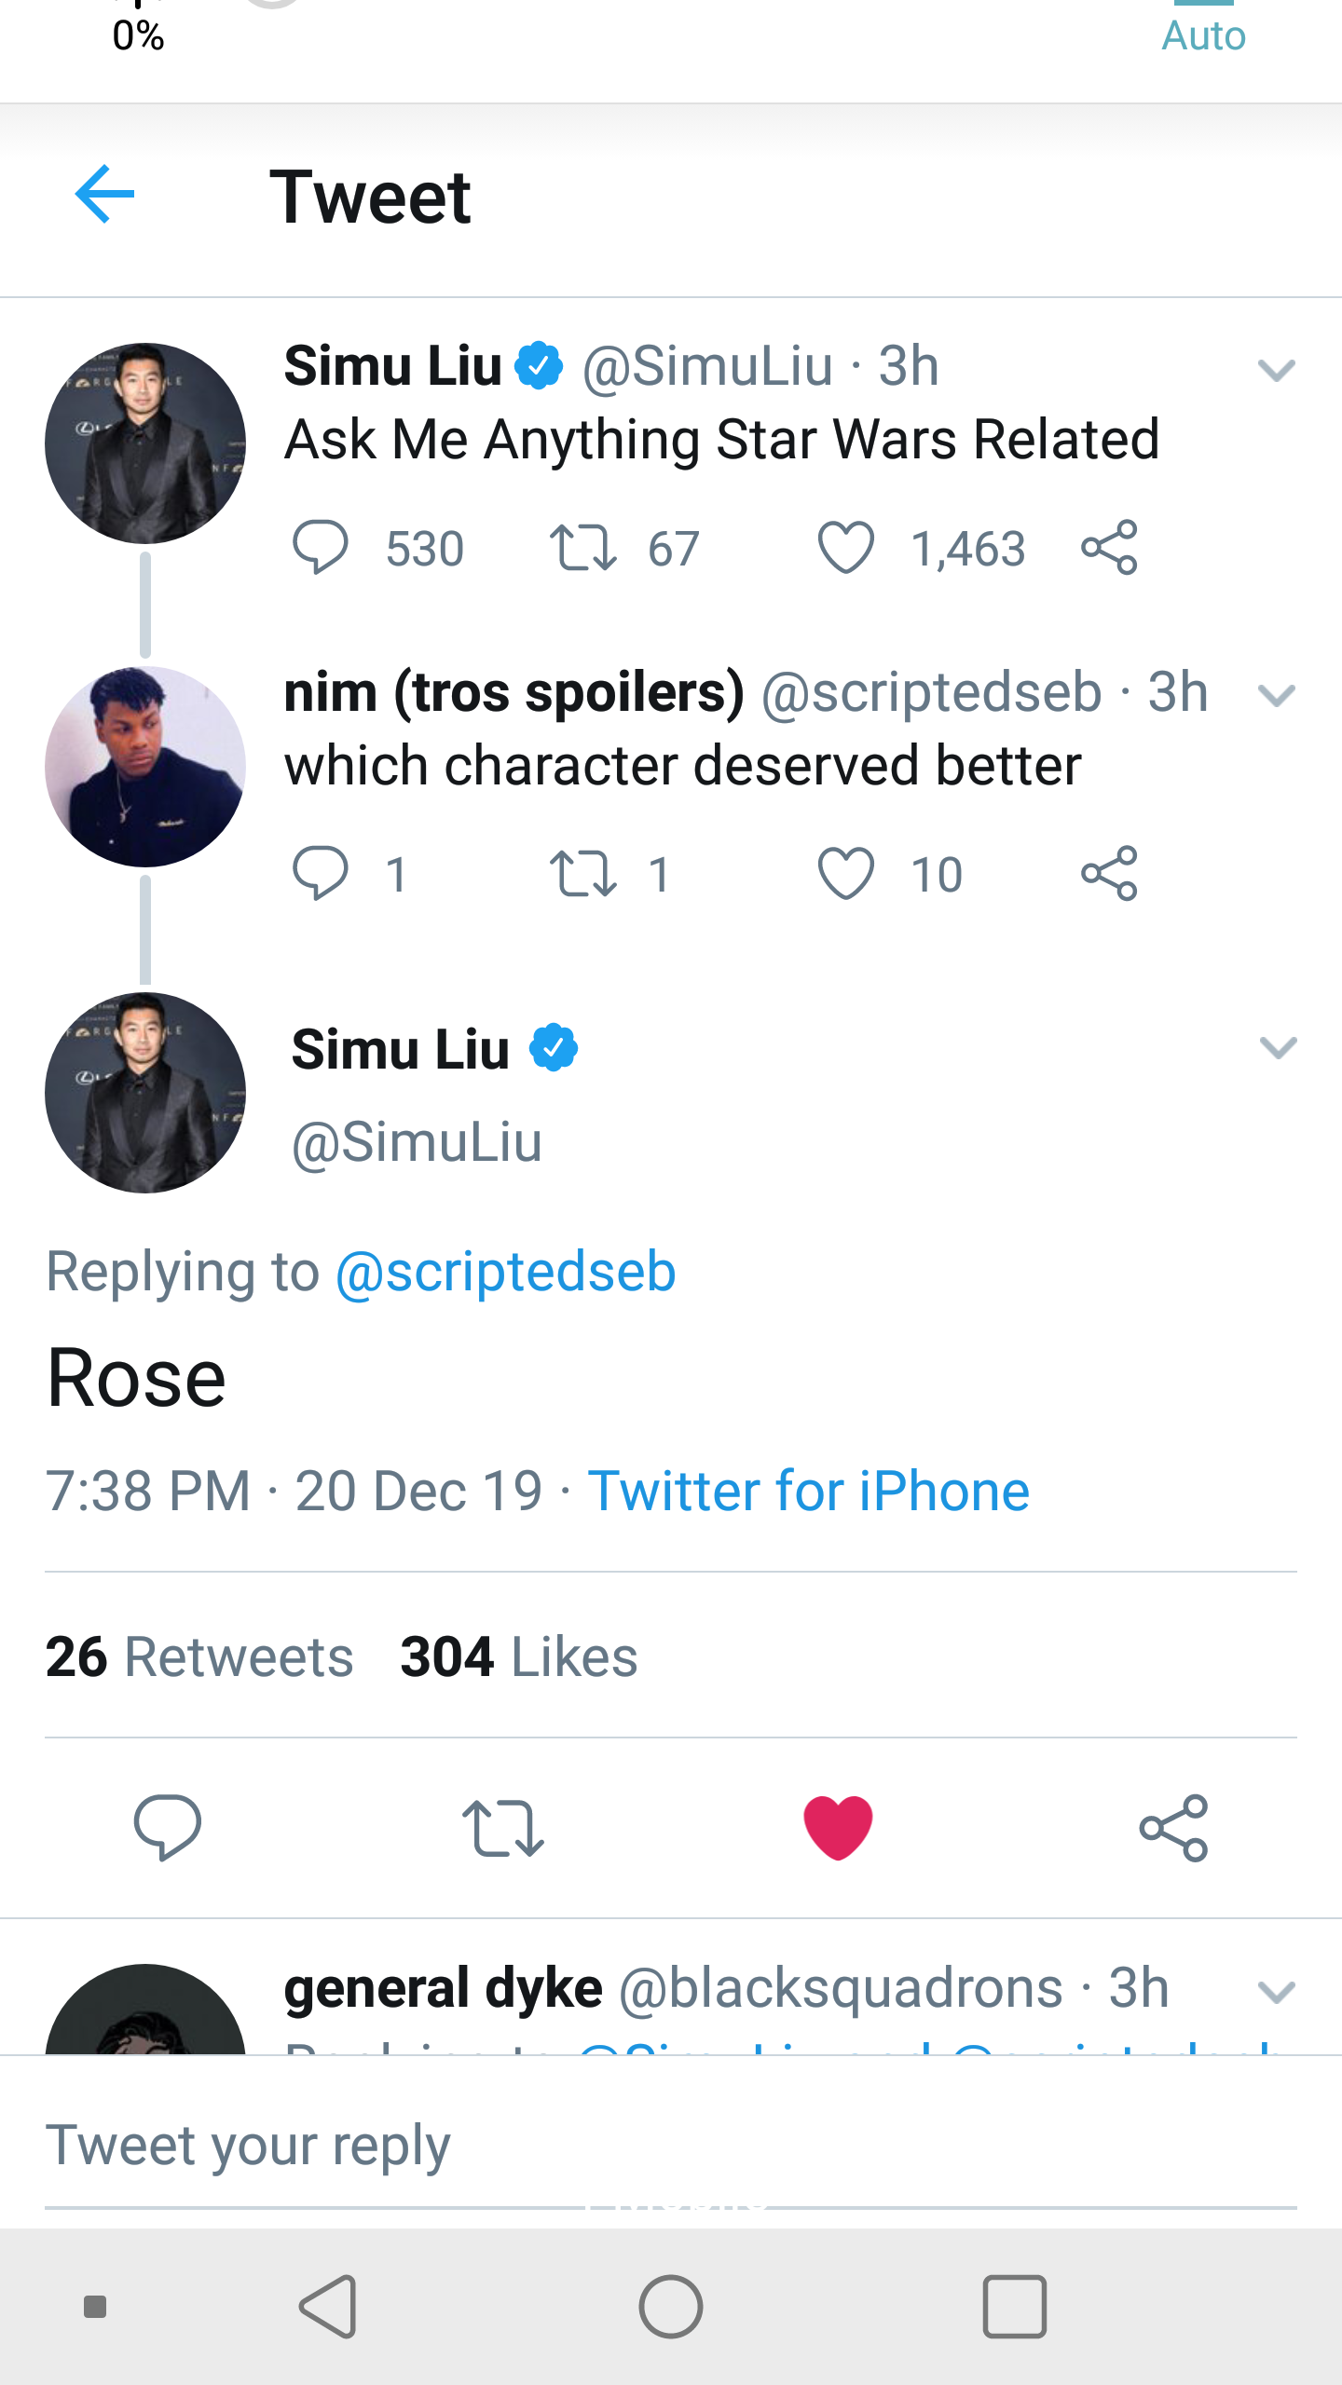Go back using the arrow beside Tweet
1342x2385 pixels.
[105, 196]
